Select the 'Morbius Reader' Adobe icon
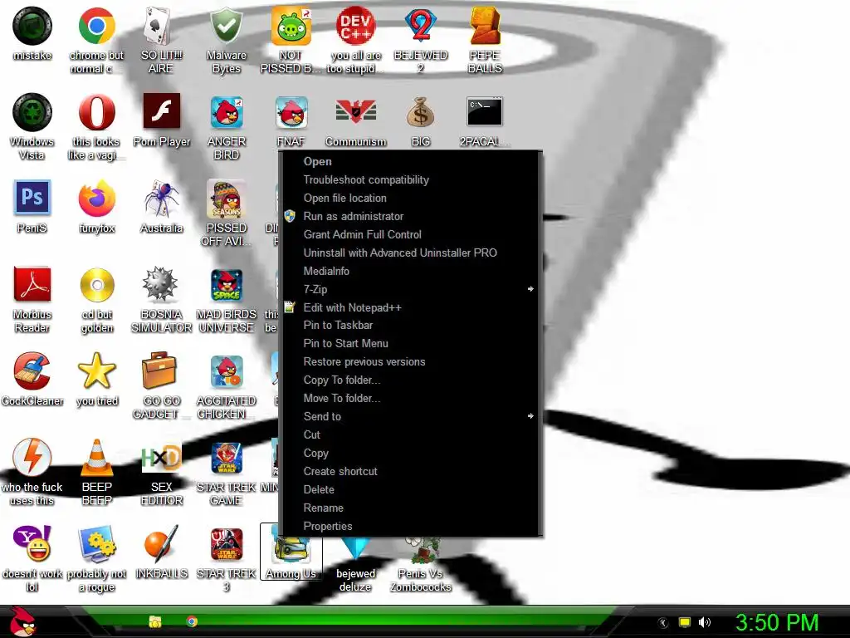Image resolution: width=850 pixels, height=638 pixels. [32, 284]
